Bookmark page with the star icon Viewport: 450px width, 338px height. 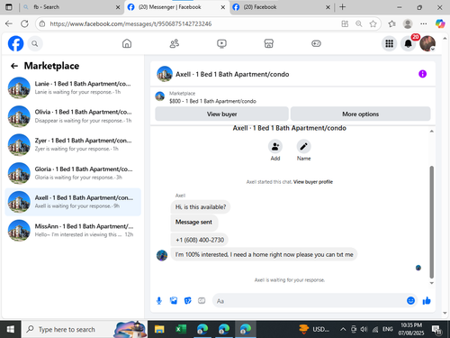point(373,23)
